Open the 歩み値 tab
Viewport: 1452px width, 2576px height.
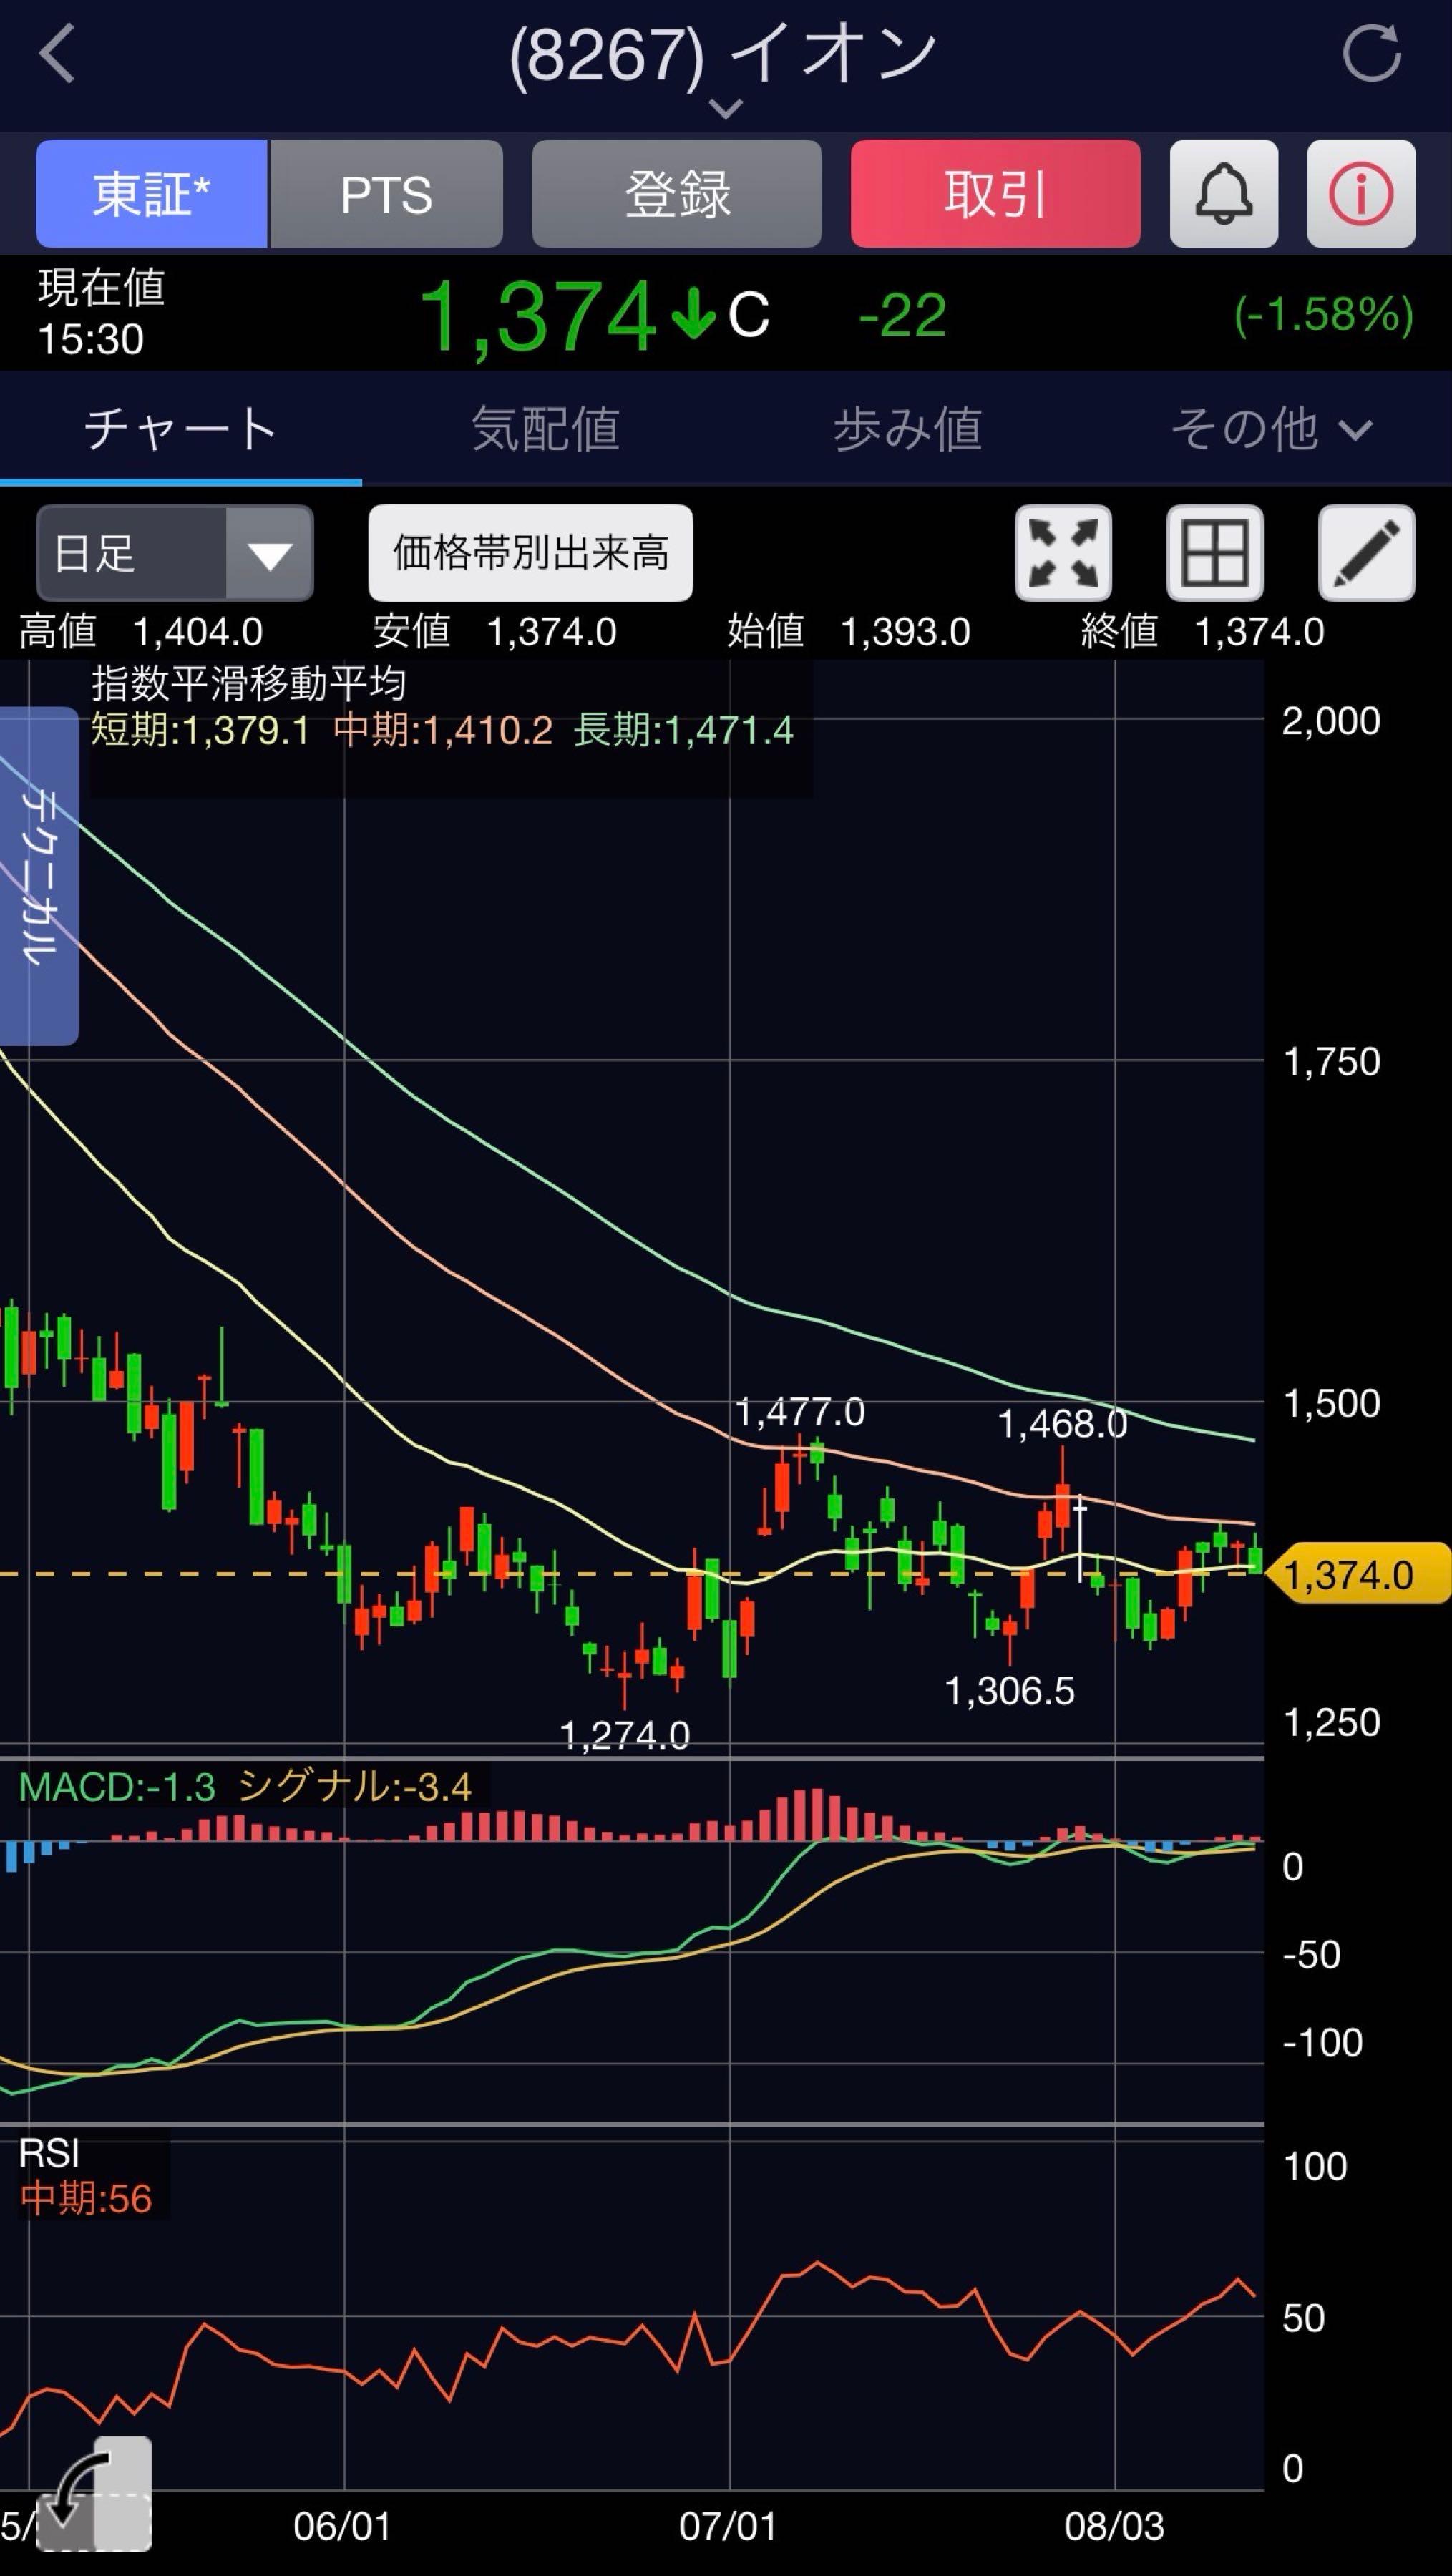(x=907, y=429)
